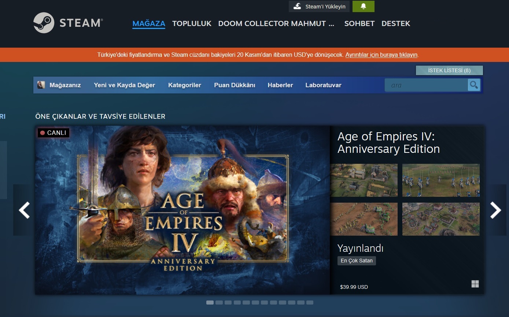Open the DESTEK support page
509x317 pixels.
pos(396,23)
